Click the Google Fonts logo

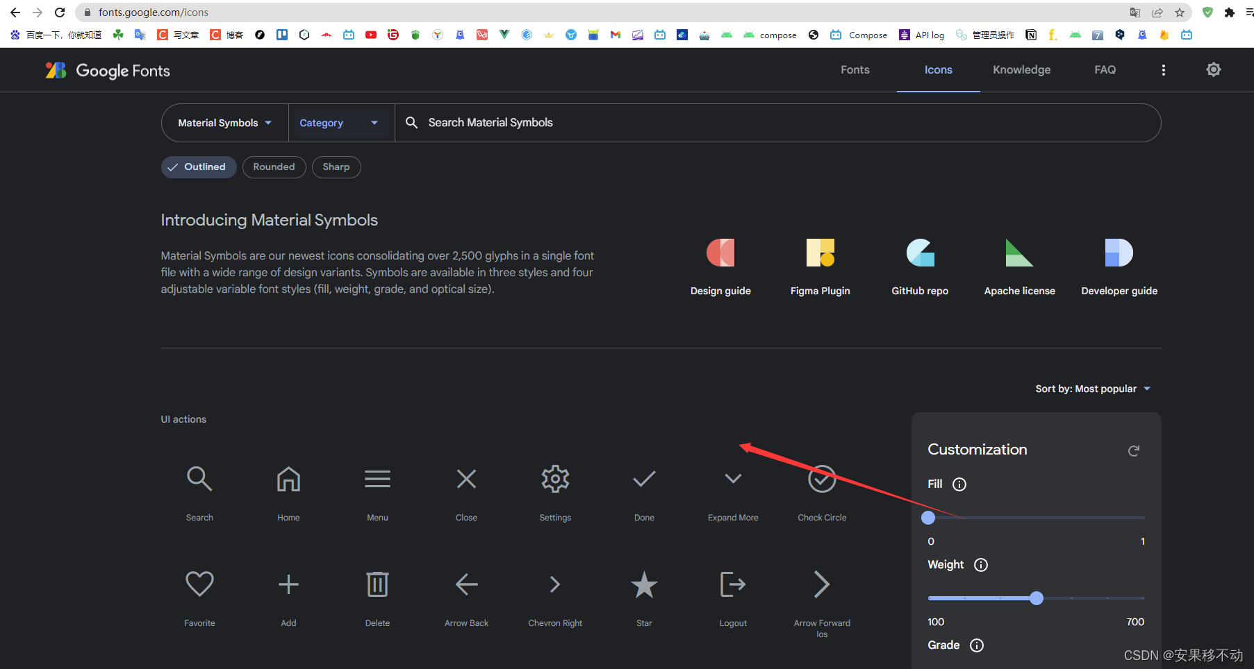point(108,70)
